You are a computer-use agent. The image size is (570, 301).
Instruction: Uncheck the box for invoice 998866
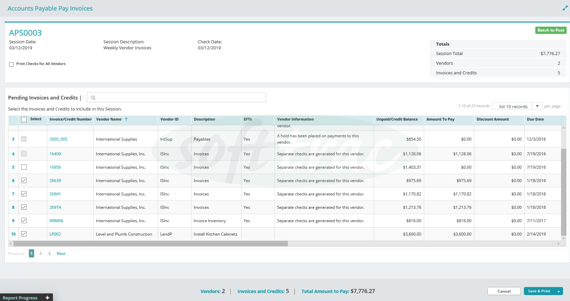coord(24,221)
